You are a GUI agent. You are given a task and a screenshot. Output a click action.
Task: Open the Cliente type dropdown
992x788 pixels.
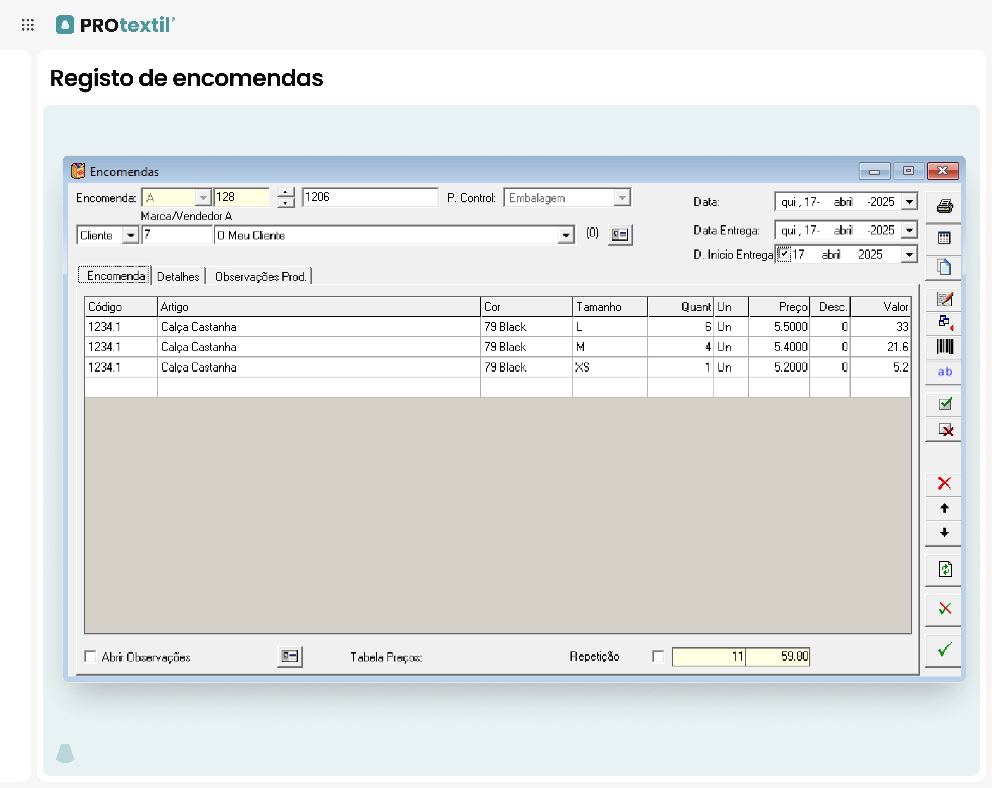[131, 236]
